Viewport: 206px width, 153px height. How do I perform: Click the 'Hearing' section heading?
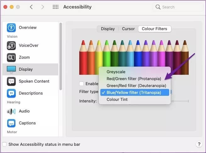pos(14,102)
